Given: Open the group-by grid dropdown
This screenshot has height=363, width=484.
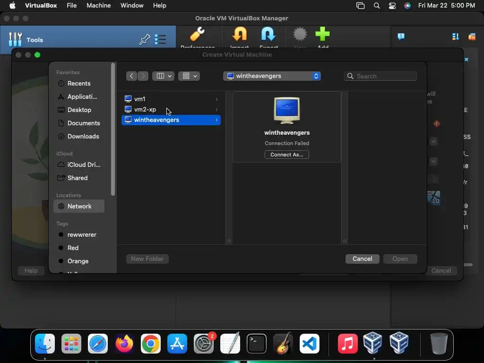Looking at the screenshot, I should 189,76.
